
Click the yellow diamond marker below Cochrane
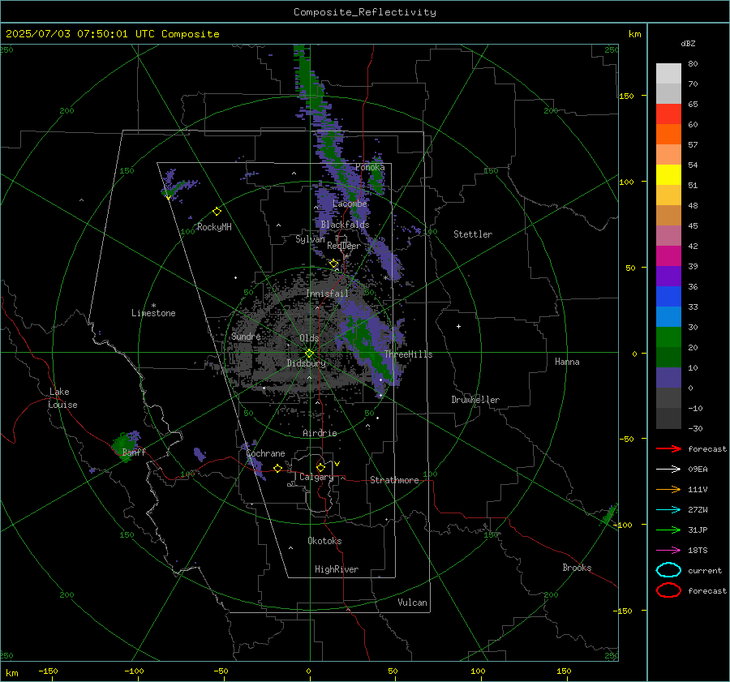tap(277, 468)
